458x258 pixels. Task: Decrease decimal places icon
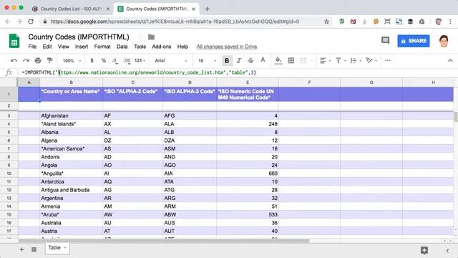pos(114,60)
